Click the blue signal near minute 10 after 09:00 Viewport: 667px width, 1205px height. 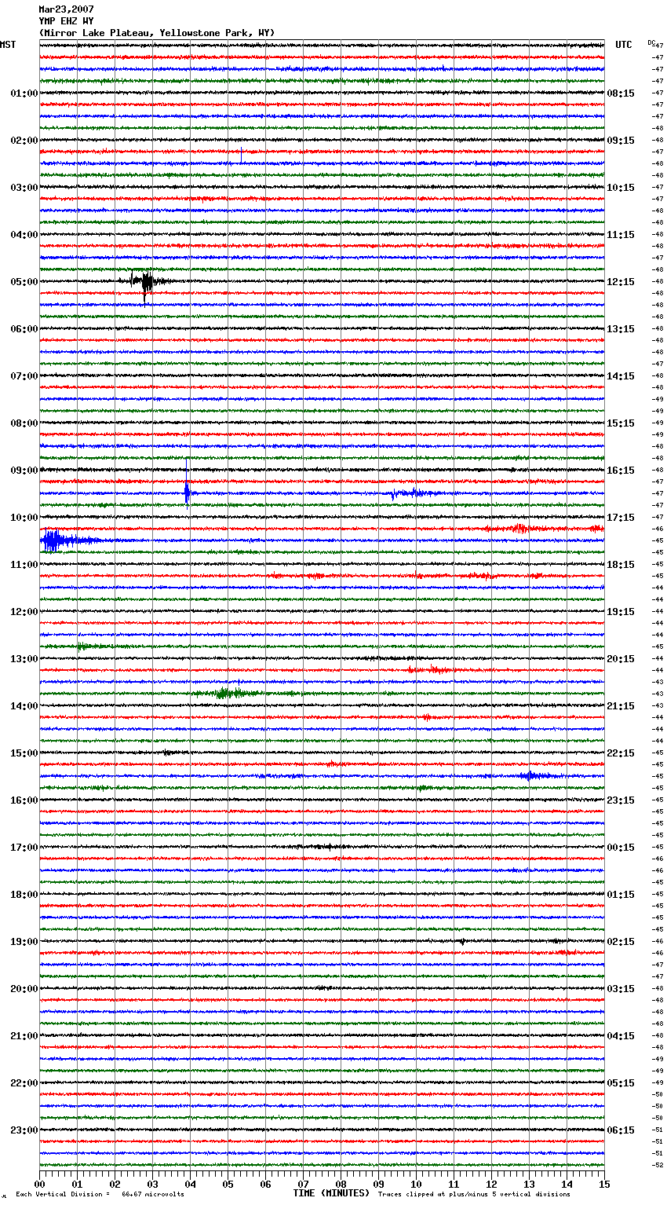click(x=414, y=493)
